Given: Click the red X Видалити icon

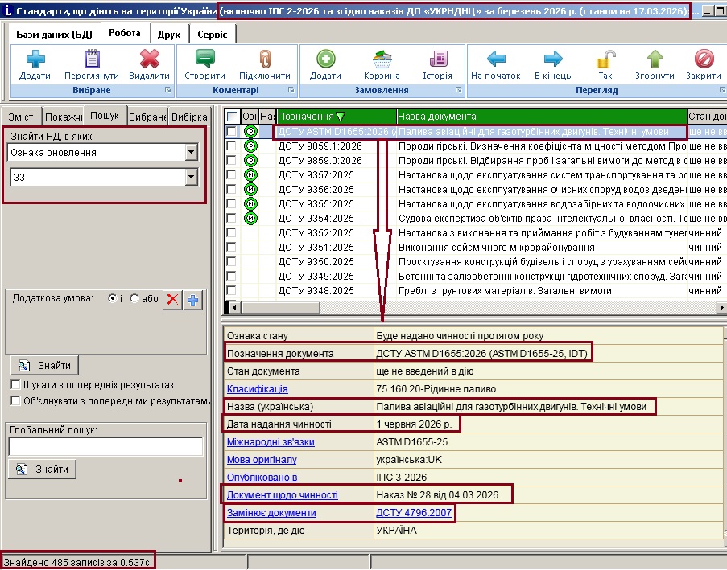Looking at the screenshot, I should click(149, 59).
